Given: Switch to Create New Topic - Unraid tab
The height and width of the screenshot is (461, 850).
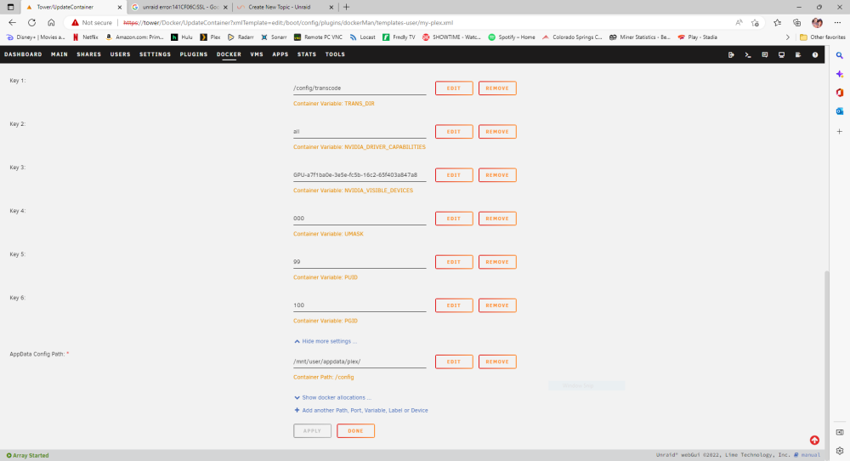Looking at the screenshot, I should pyautogui.click(x=285, y=7).
